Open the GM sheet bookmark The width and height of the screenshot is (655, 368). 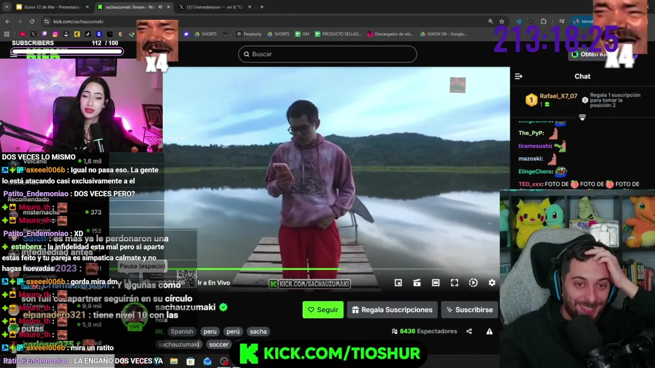pos(302,34)
